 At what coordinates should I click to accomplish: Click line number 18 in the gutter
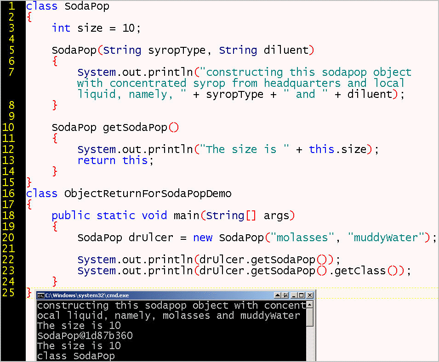8,215
